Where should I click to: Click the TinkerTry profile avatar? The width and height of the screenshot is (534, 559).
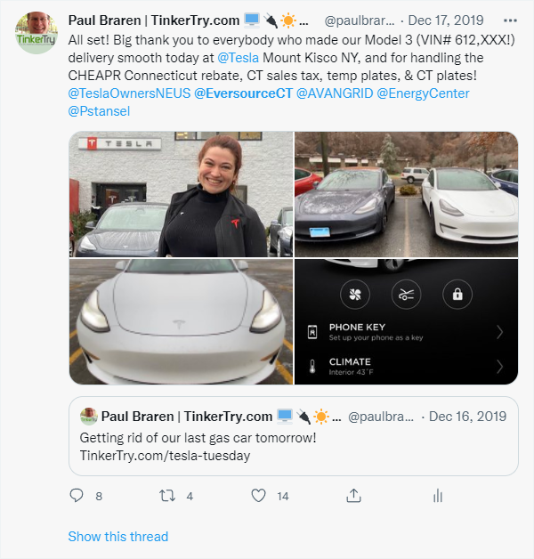coord(36,32)
